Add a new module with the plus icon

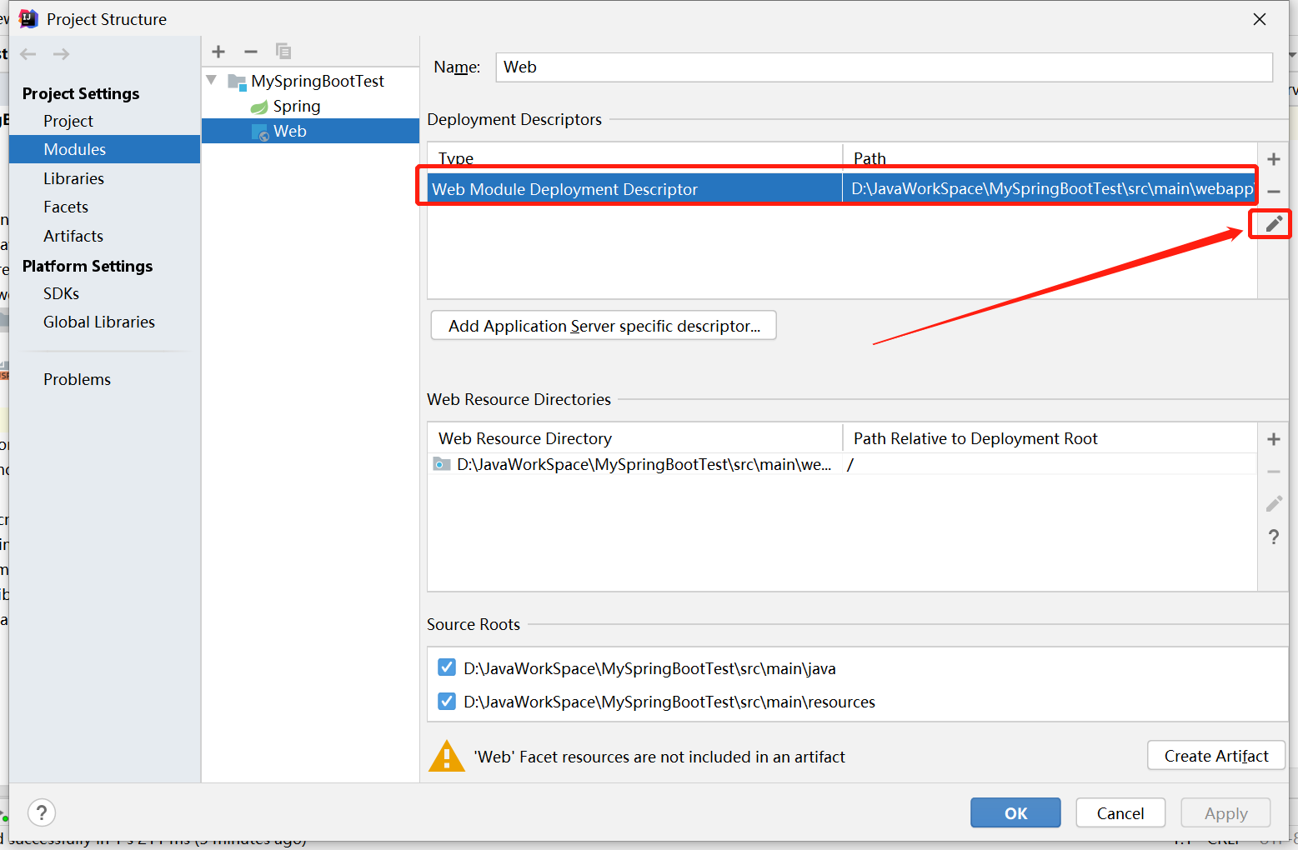218,51
